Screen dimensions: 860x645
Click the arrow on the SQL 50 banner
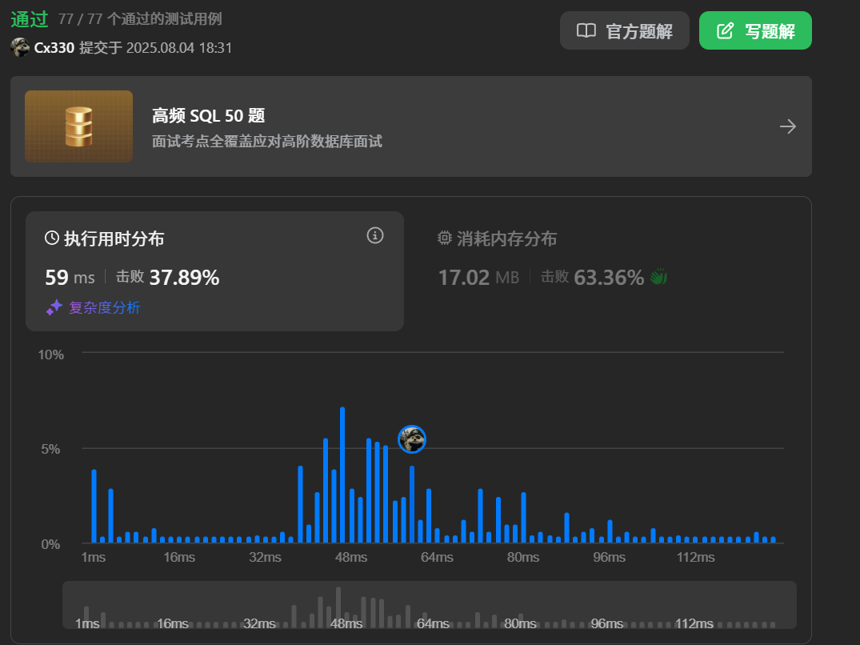point(788,126)
